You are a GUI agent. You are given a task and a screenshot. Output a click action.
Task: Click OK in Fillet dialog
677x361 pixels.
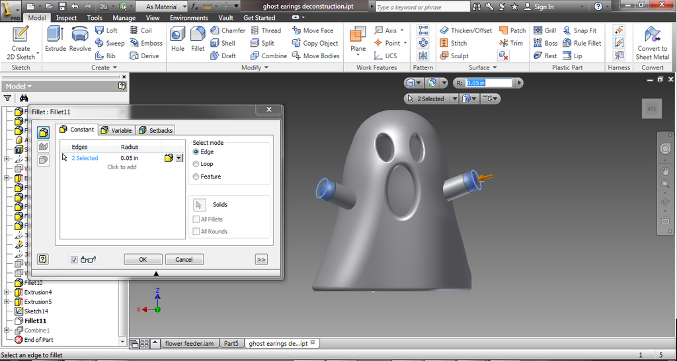[x=143, y=260]
